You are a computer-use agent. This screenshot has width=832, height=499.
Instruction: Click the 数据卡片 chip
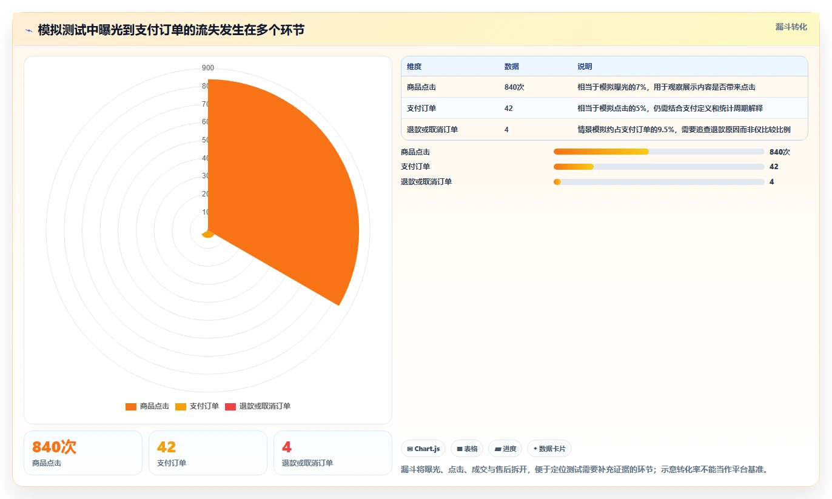click(549, 449)
